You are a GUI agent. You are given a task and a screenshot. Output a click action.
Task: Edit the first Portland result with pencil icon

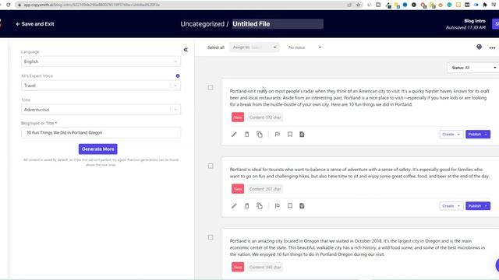pos(234,135)
